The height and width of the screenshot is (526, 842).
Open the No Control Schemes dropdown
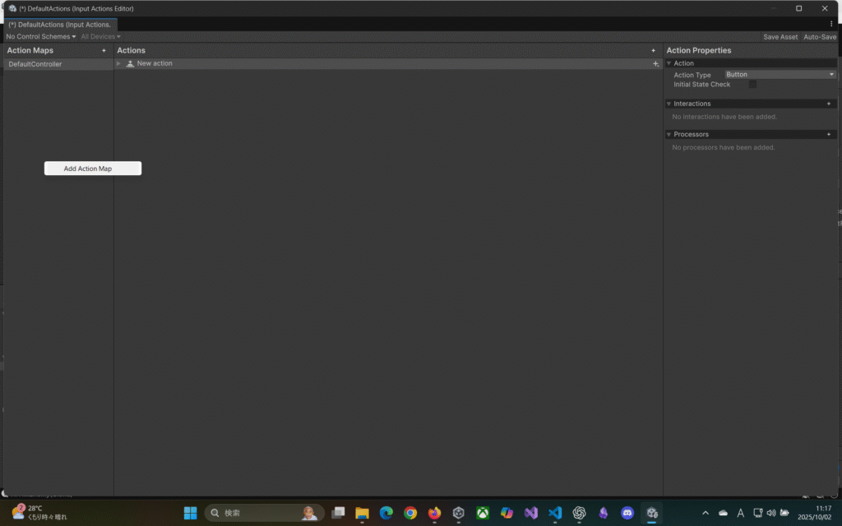click(x=40, y=37)
